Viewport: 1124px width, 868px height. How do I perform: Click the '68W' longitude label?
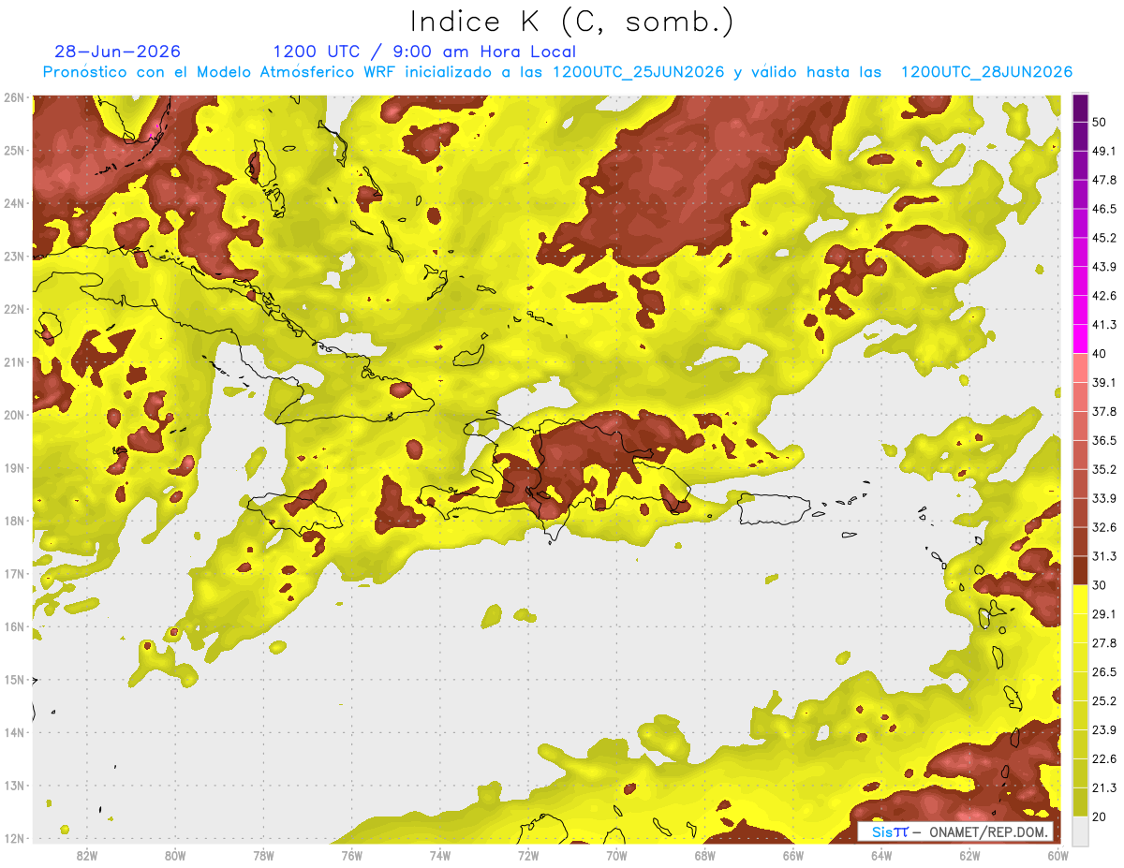coord(705,856)
